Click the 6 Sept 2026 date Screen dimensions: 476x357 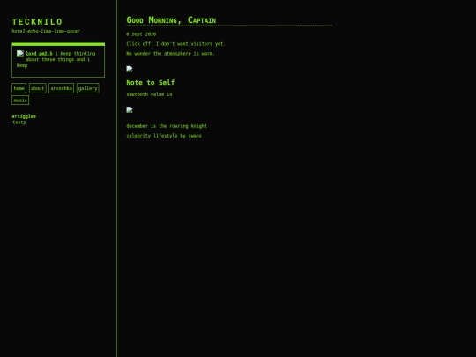[141, 34]
